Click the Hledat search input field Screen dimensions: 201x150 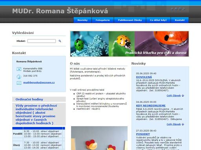(42, 41)
